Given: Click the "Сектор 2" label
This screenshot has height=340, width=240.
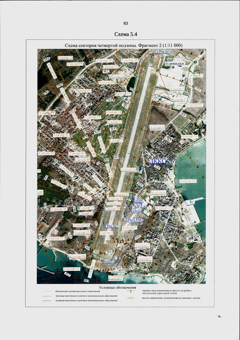Looking at the screenshot, I should tap(177, 89).
